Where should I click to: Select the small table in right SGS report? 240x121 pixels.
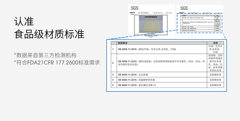(x=200, y=23)
